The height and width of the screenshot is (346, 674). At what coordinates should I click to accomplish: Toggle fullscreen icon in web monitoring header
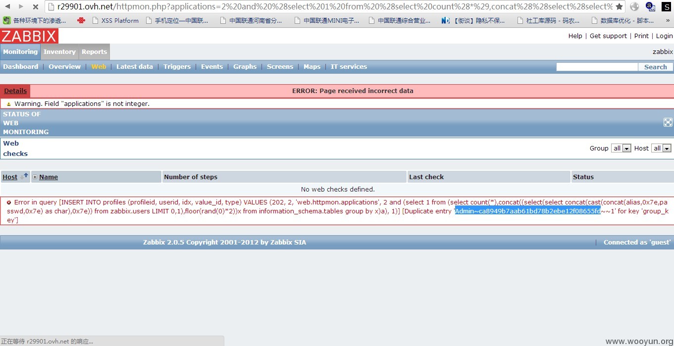click(x=668, y=123)
